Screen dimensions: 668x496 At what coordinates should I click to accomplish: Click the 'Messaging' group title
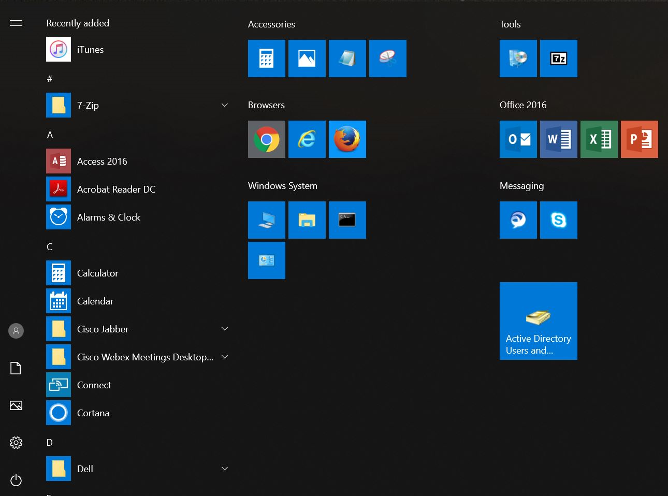(522, 186)
